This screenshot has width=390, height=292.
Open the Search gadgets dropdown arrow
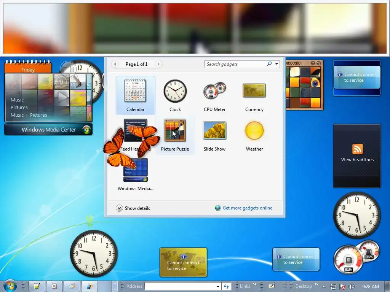click(277, 64)
